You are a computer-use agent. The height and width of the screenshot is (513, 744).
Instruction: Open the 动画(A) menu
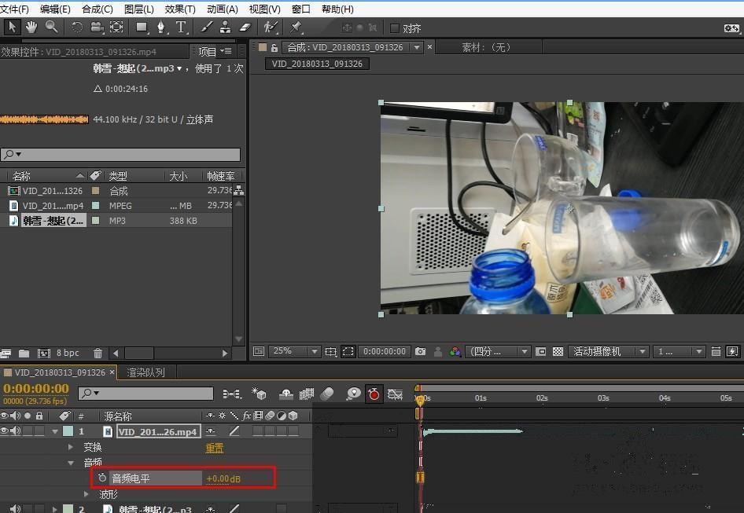point(222,9)
